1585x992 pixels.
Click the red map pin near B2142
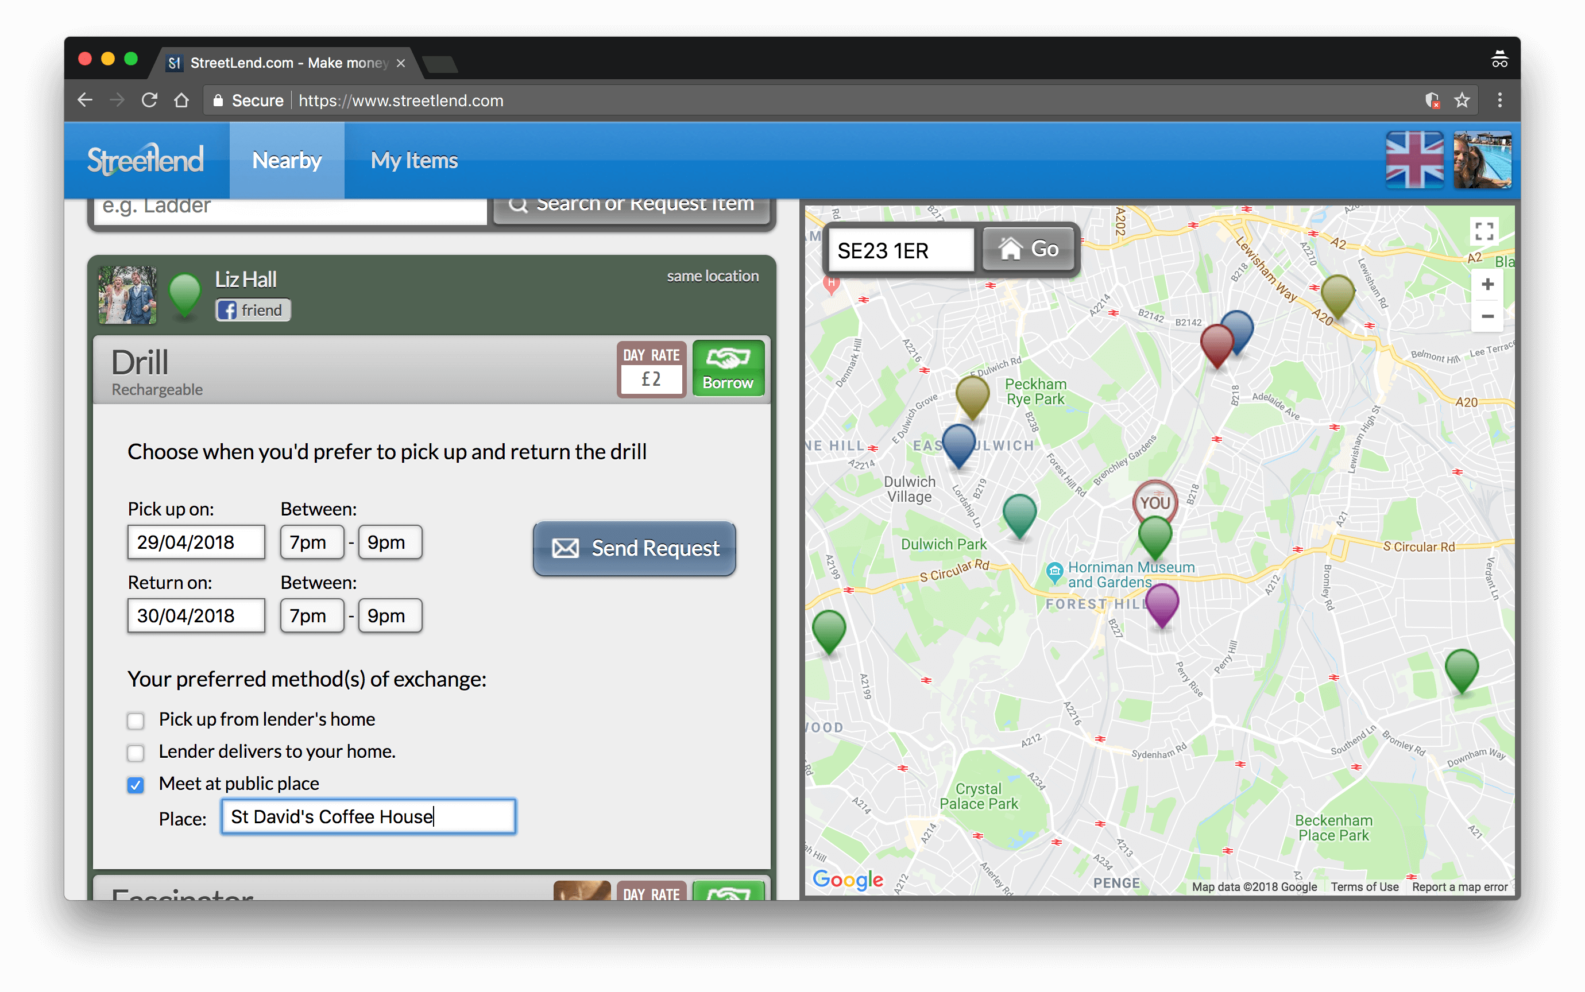point(1216,346)
